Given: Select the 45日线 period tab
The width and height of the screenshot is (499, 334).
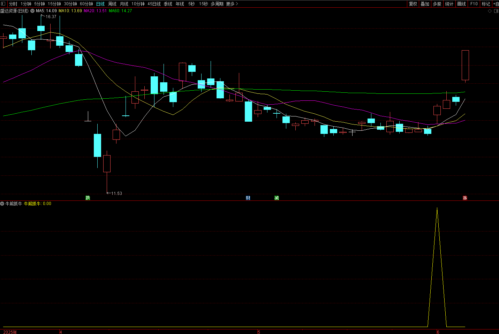Looking at the screenshot, I should click(154, 4).
